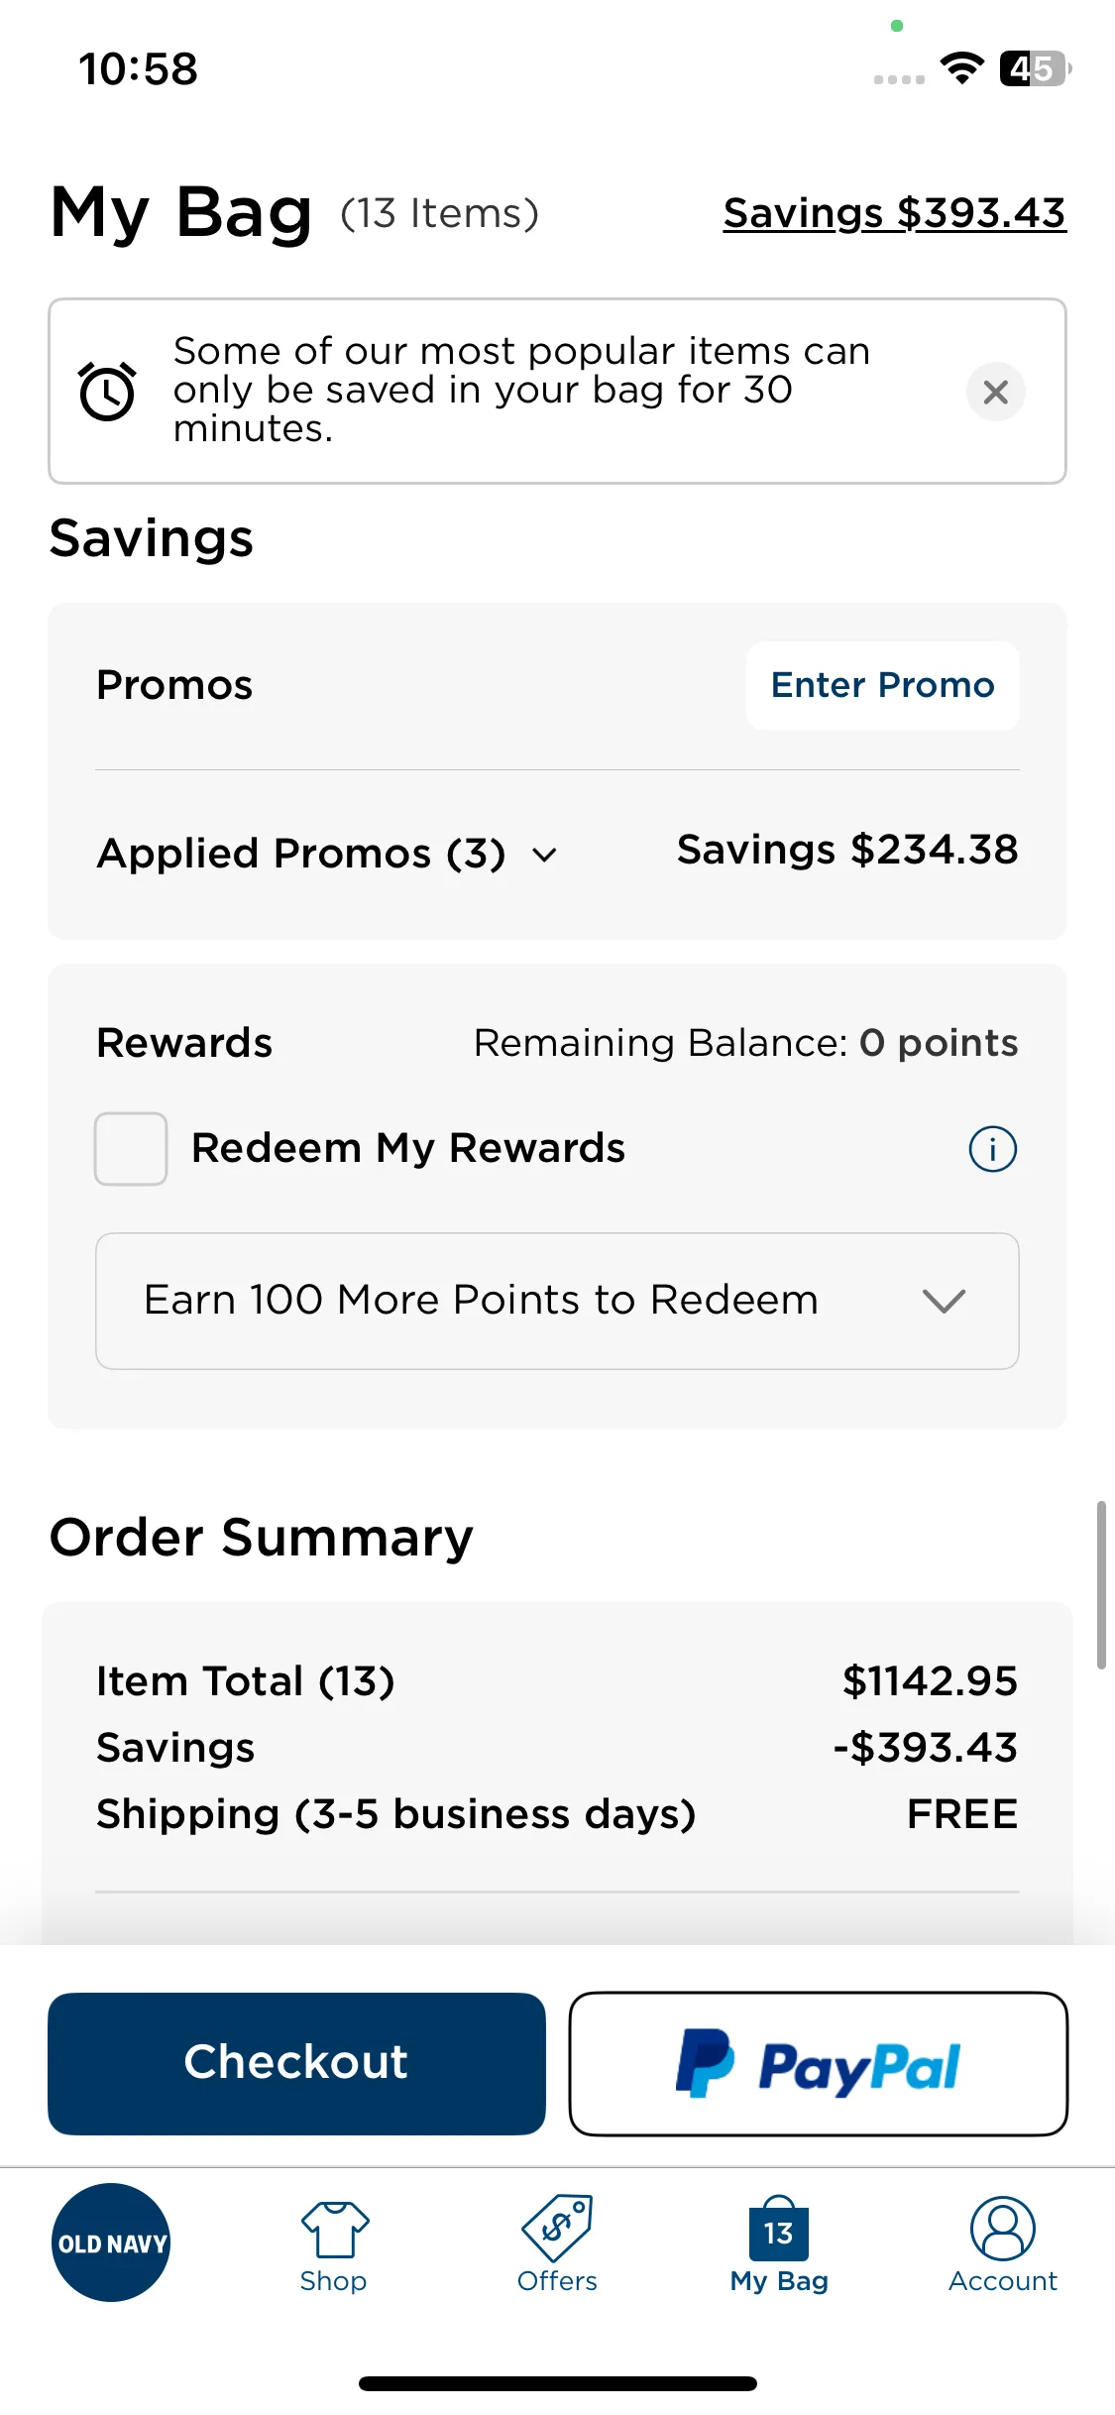
Task: Open the Enter Promo button
Action: point(882,686)
